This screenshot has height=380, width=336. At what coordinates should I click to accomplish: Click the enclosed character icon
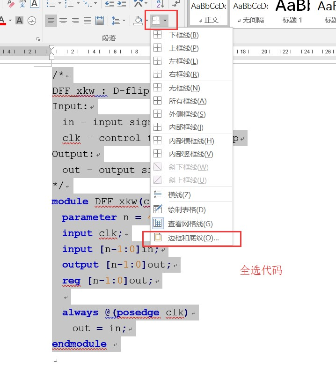(32, 21)
